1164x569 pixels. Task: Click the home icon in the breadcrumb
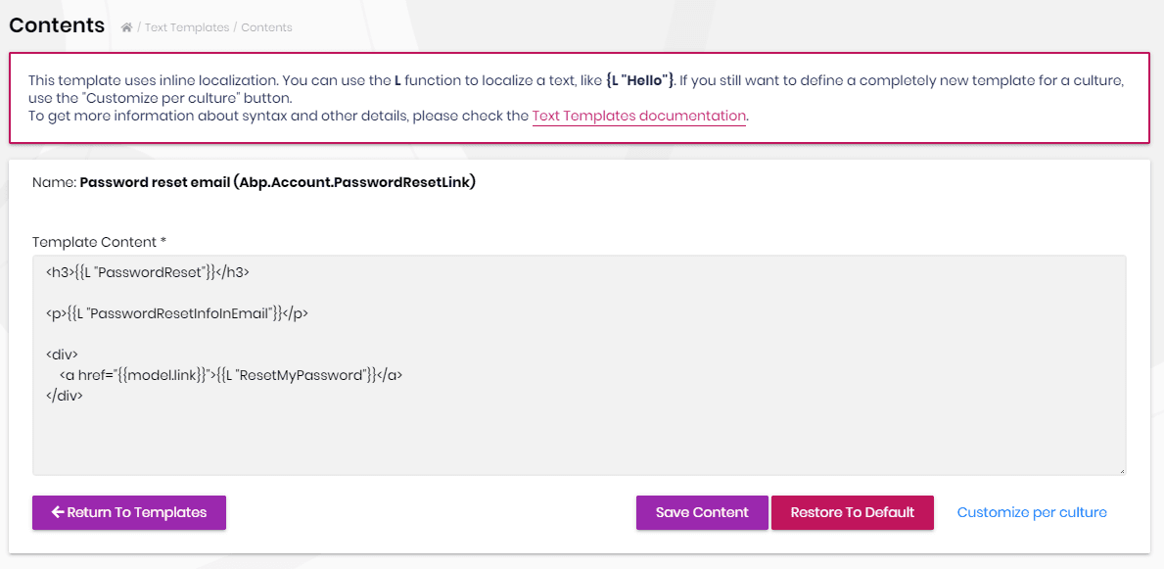(126, 27)
